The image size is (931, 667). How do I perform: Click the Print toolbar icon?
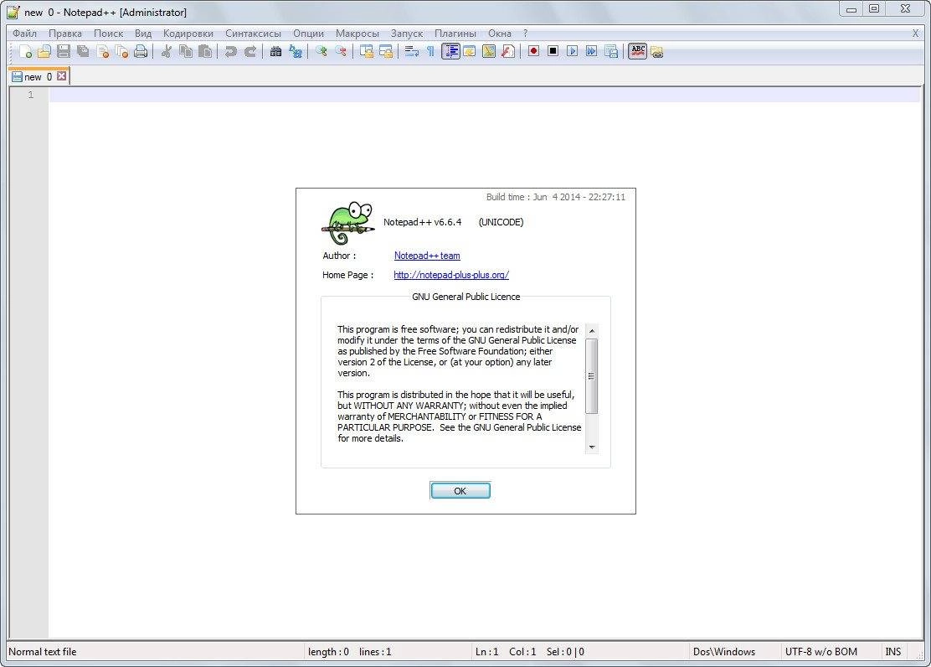[141, 52]
